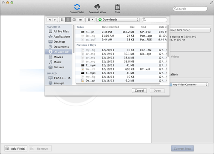The image size is (214, 154).
Task: Open the Downloads location popup
Action: (118, 20)
